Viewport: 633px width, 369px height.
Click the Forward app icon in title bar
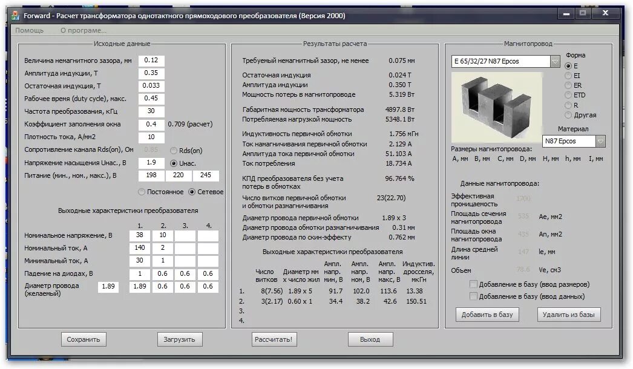(x=15, y=16)
